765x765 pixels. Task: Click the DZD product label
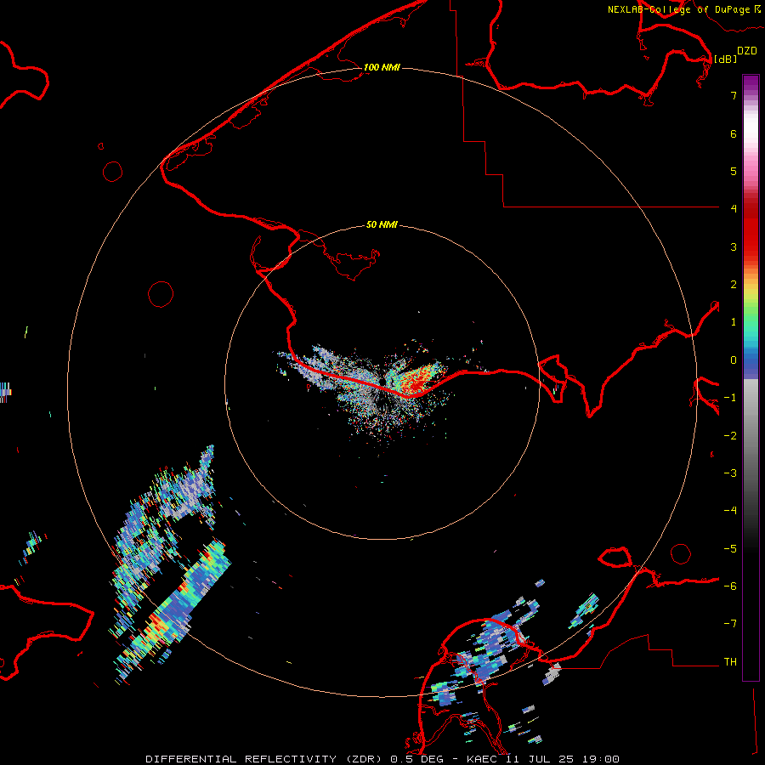point(747,51)
